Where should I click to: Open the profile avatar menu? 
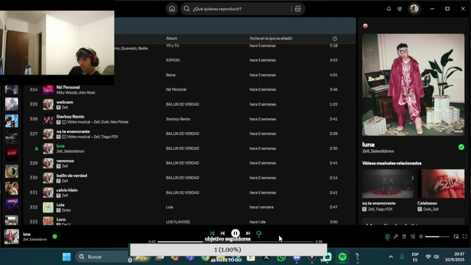point(414,9)
